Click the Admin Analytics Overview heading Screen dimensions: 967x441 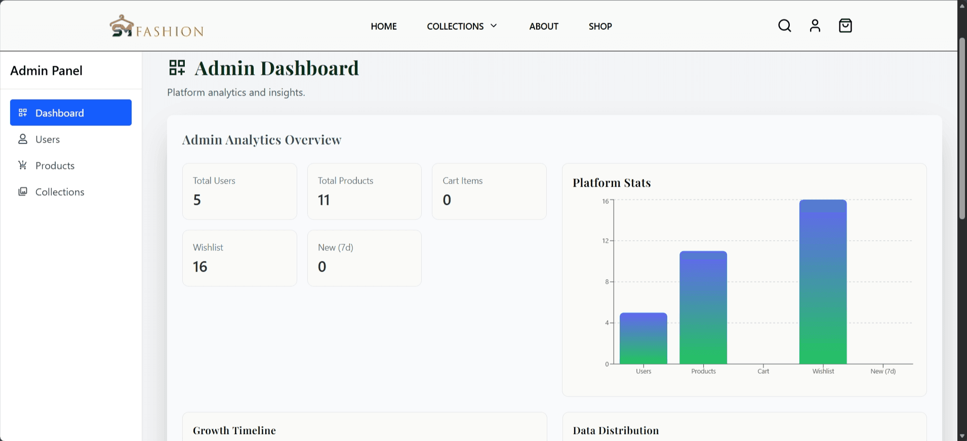[x=262, y=140]
